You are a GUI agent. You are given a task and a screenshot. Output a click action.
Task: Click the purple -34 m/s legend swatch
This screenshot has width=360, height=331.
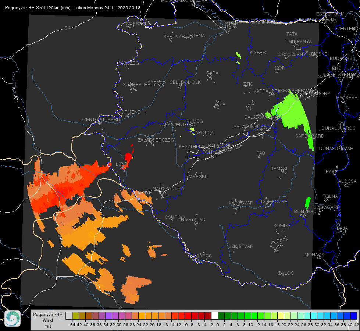[108, 316]
